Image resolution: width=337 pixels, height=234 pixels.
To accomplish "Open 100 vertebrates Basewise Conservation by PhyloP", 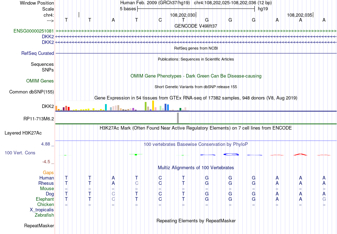I will (196, 144).
